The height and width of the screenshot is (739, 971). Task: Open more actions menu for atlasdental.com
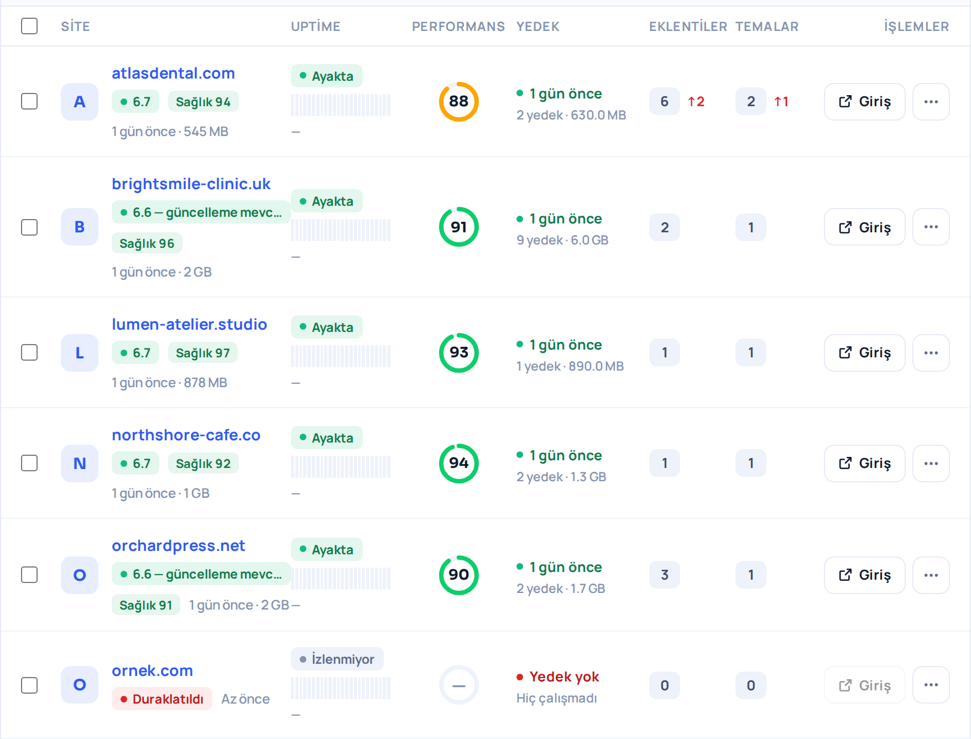pos(931,102)
